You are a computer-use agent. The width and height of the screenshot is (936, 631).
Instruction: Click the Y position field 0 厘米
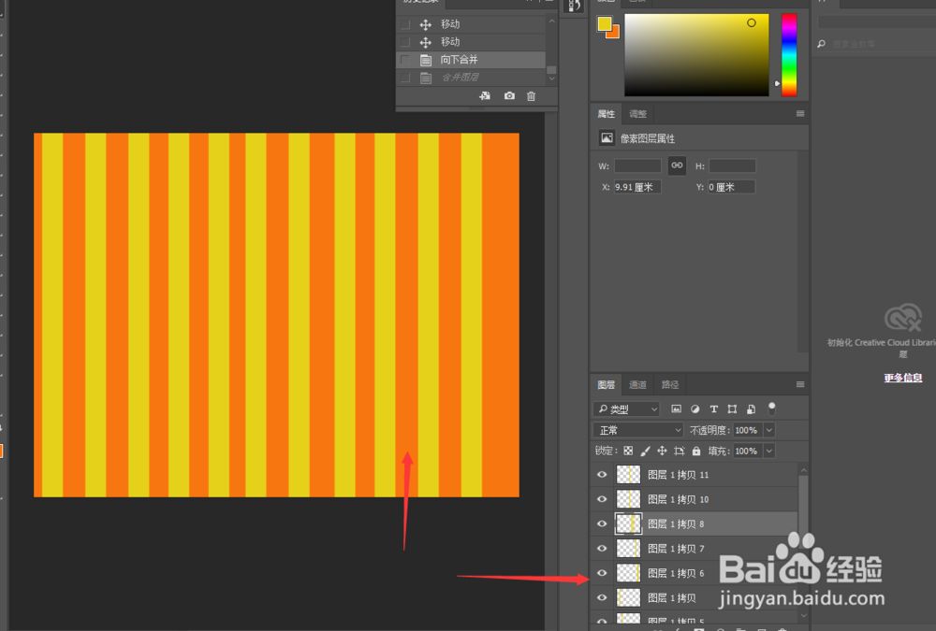tap(732, 187)
